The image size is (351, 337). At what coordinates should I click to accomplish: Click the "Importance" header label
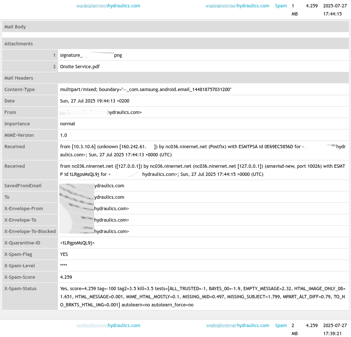point(17,124)
